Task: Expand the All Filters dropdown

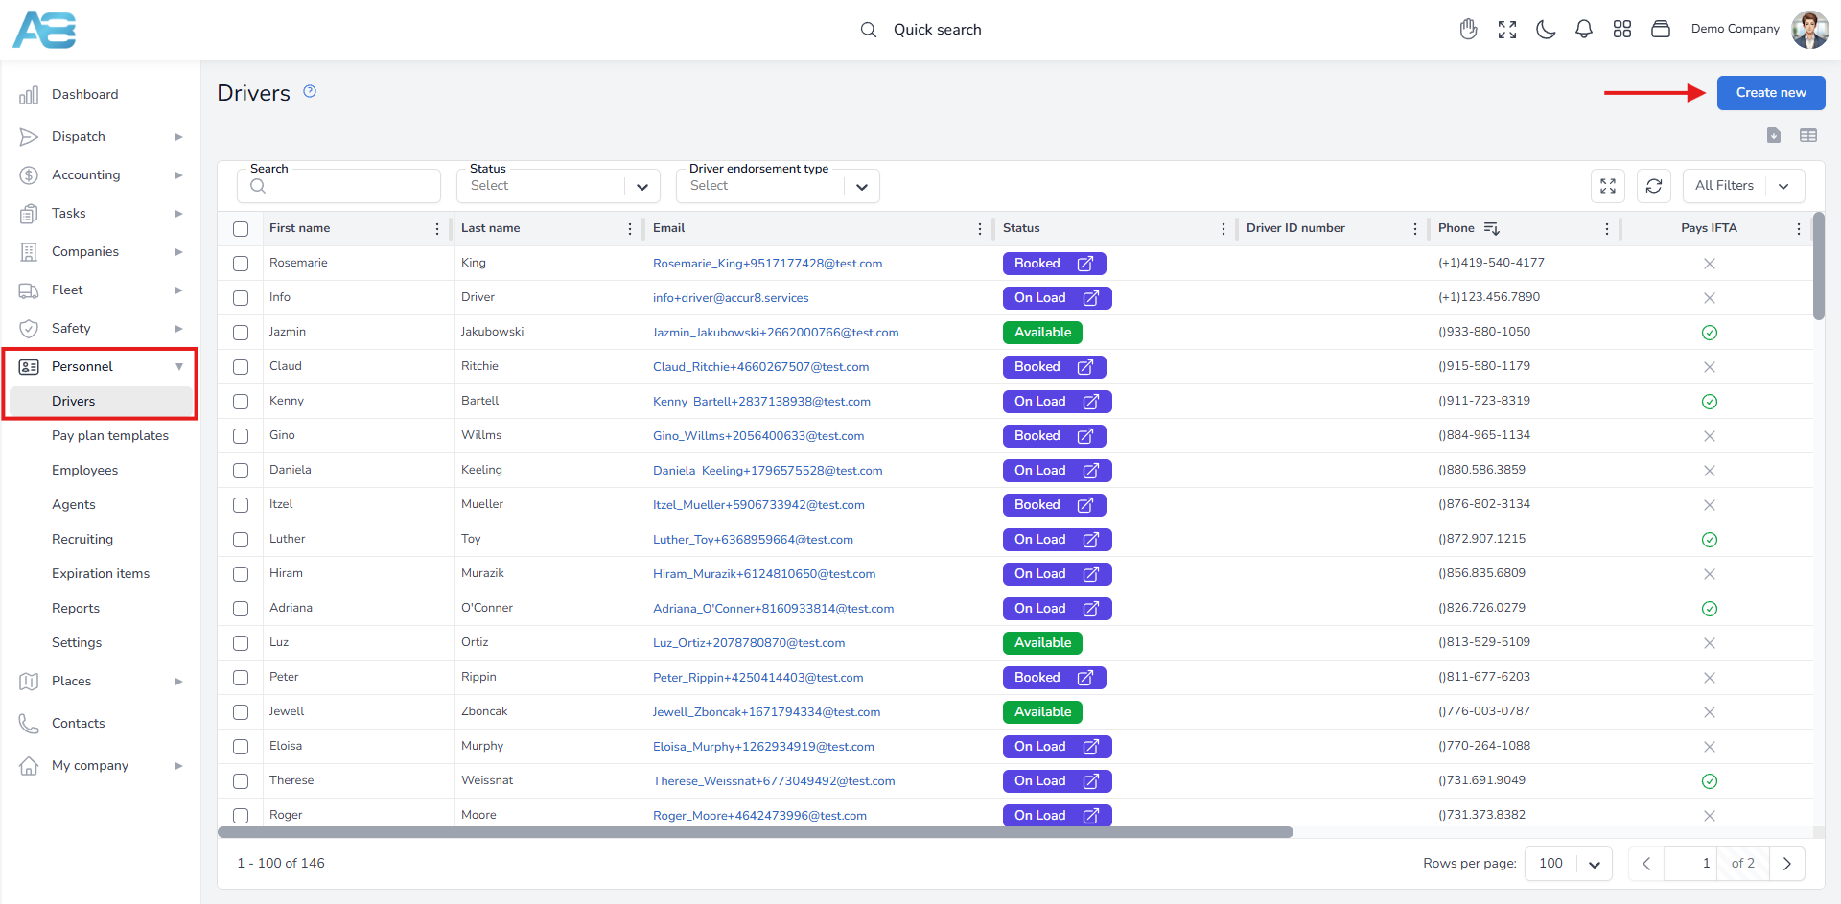Action: tap(1742, 186)
